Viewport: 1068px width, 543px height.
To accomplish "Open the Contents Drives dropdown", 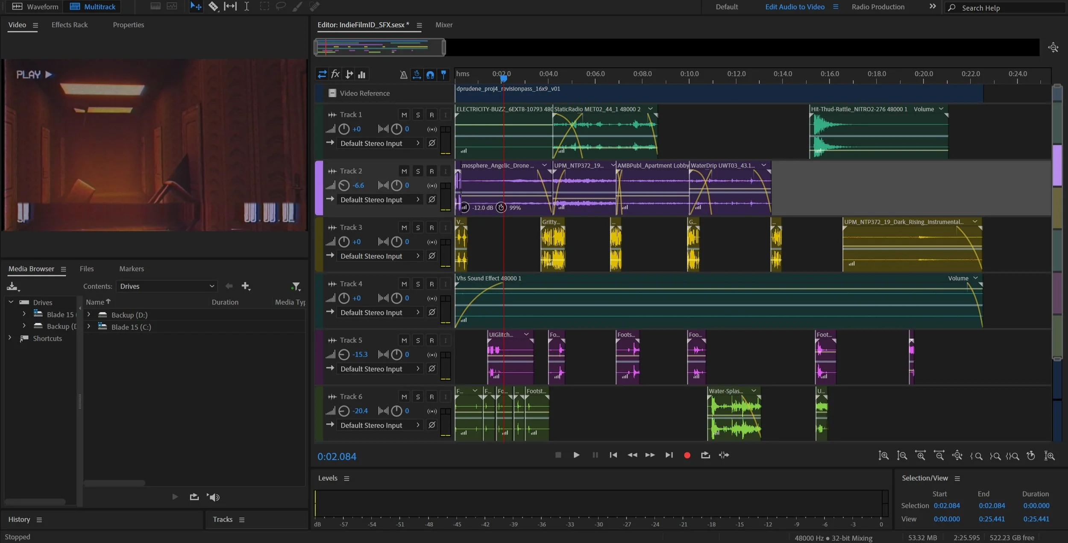I will click(x=167, y=286).
